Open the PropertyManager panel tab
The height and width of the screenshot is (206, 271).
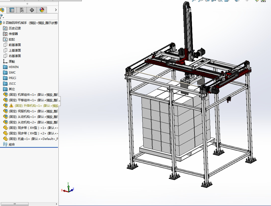click(12, 10)
